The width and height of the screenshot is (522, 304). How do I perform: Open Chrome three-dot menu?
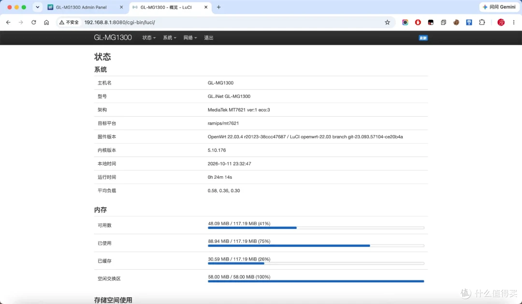514,22
